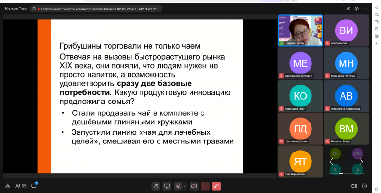This screenshot has width=381, height=193.
Task: Toggle the muted microphone button
Action: [178, 186]
